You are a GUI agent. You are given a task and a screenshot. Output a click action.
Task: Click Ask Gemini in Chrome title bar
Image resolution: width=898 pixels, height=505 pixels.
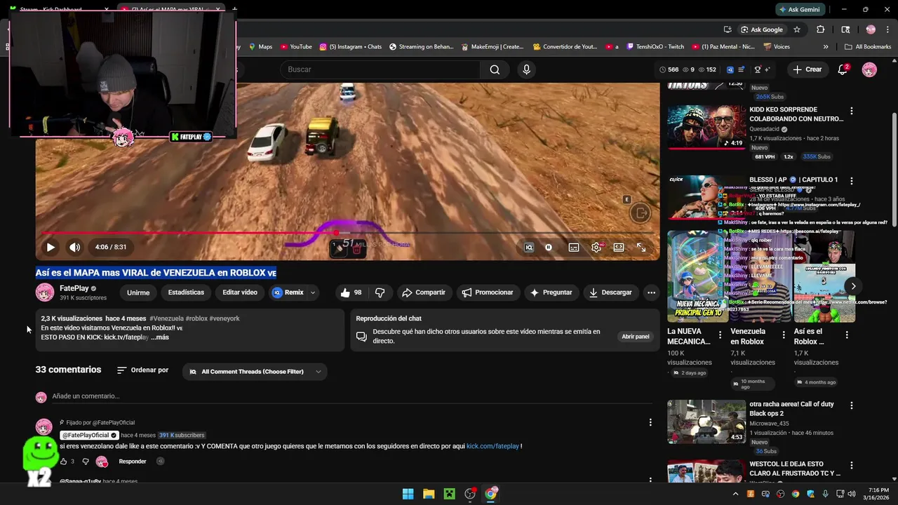[x=799, y=10]
